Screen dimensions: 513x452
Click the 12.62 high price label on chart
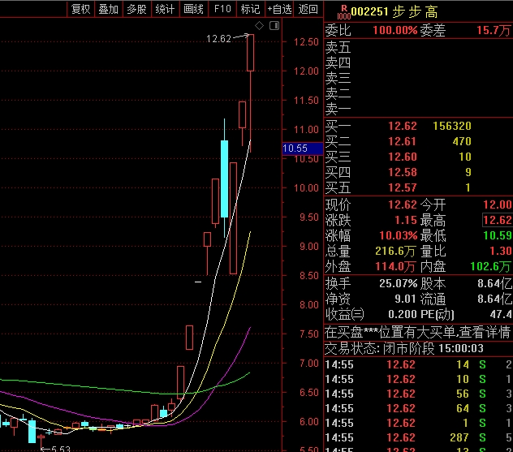(x=218, y=39)
